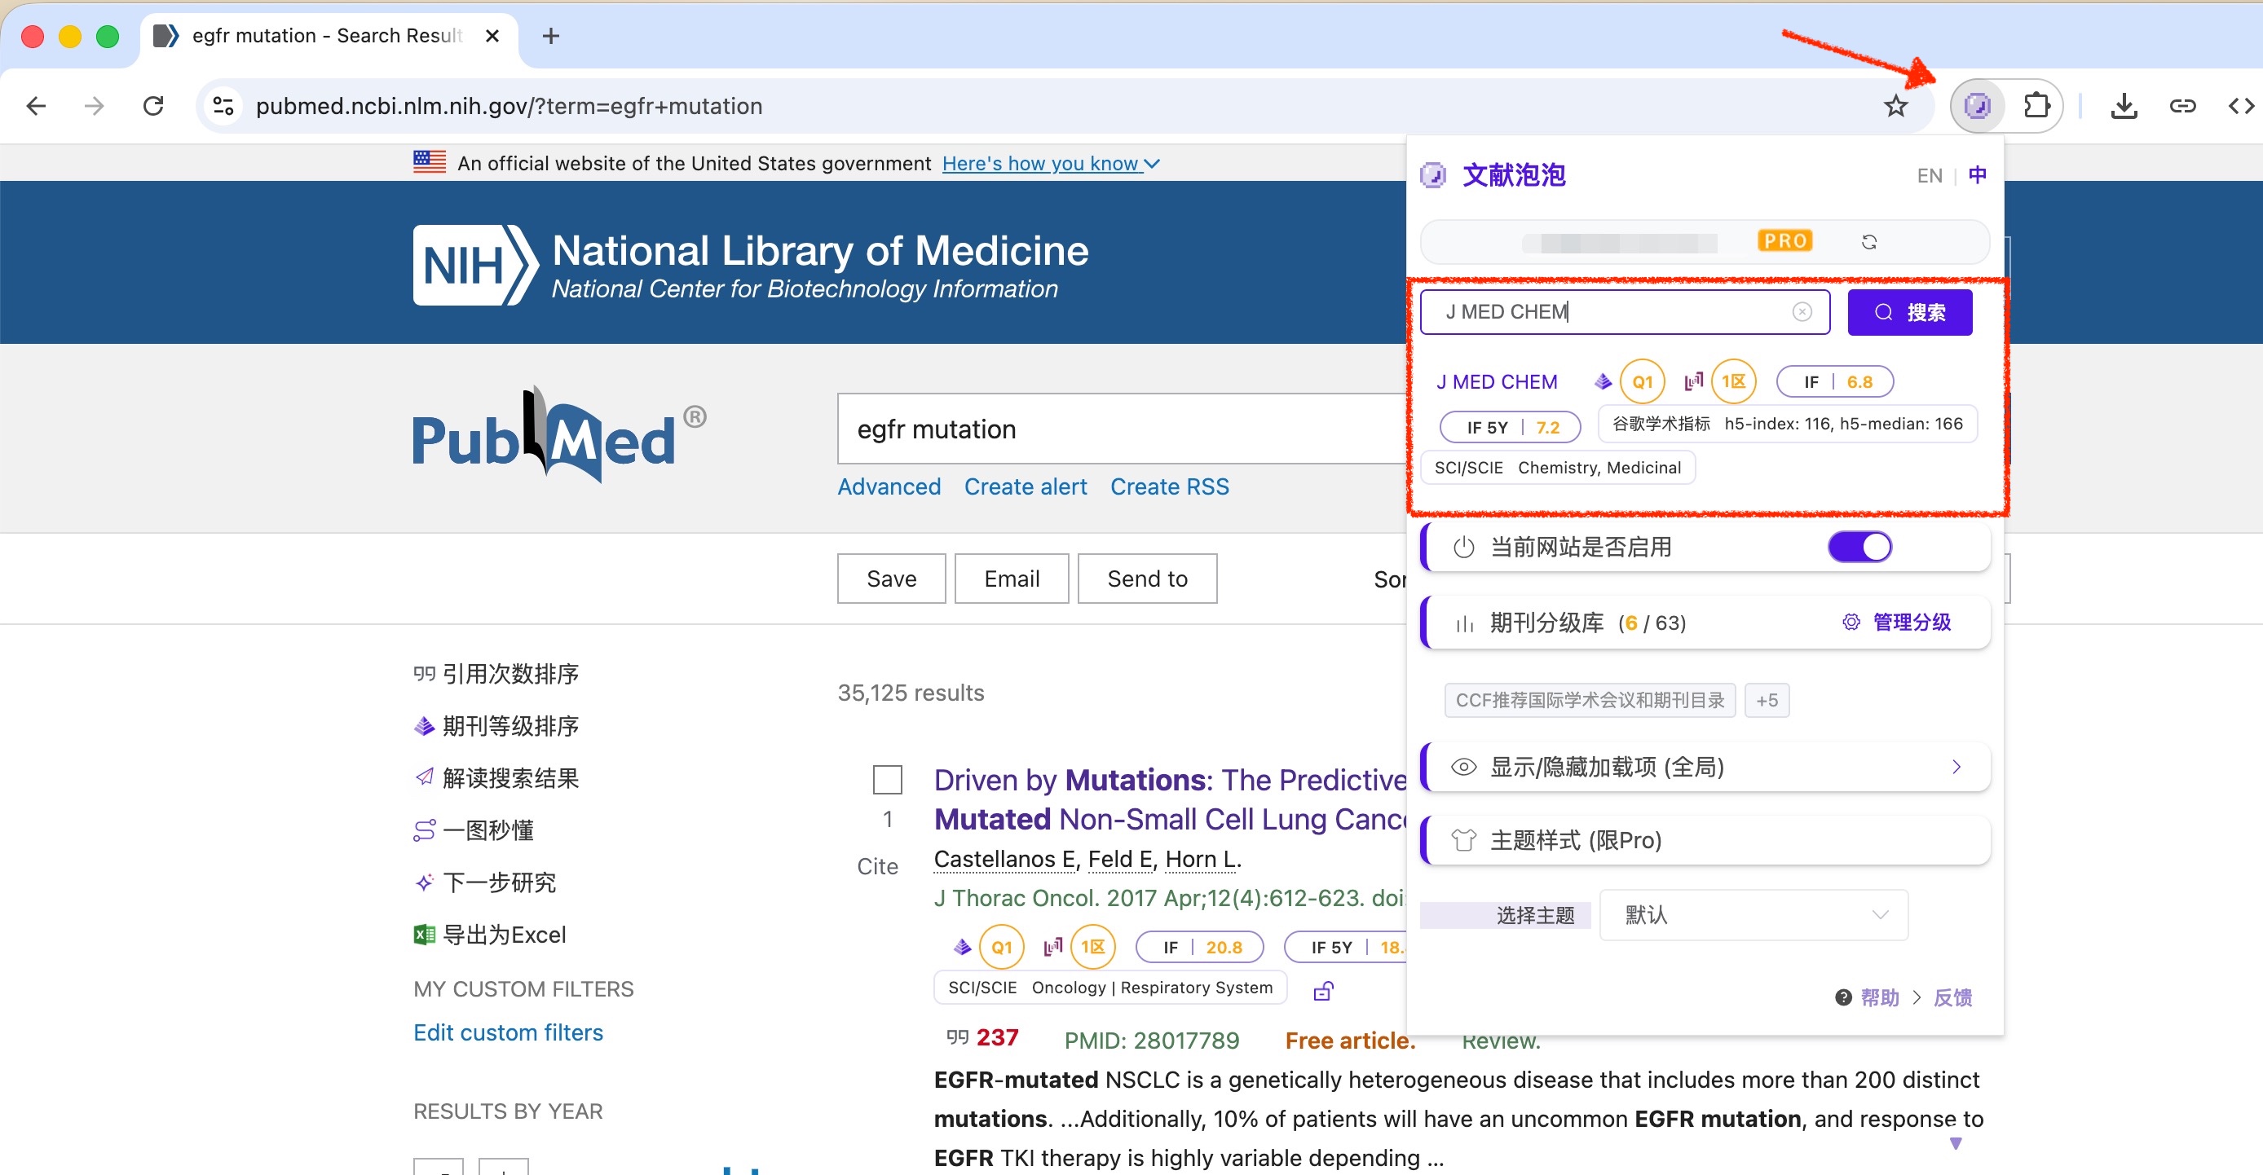Click the refresh icon beside PRO badge
2263x1175 pixels.
tap(1868, 242)
